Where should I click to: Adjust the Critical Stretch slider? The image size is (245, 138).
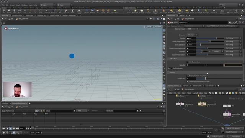pyautogui.click(x=210, y=45)
